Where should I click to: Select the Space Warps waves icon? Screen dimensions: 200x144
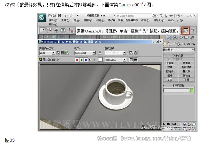tap(188, 44)
